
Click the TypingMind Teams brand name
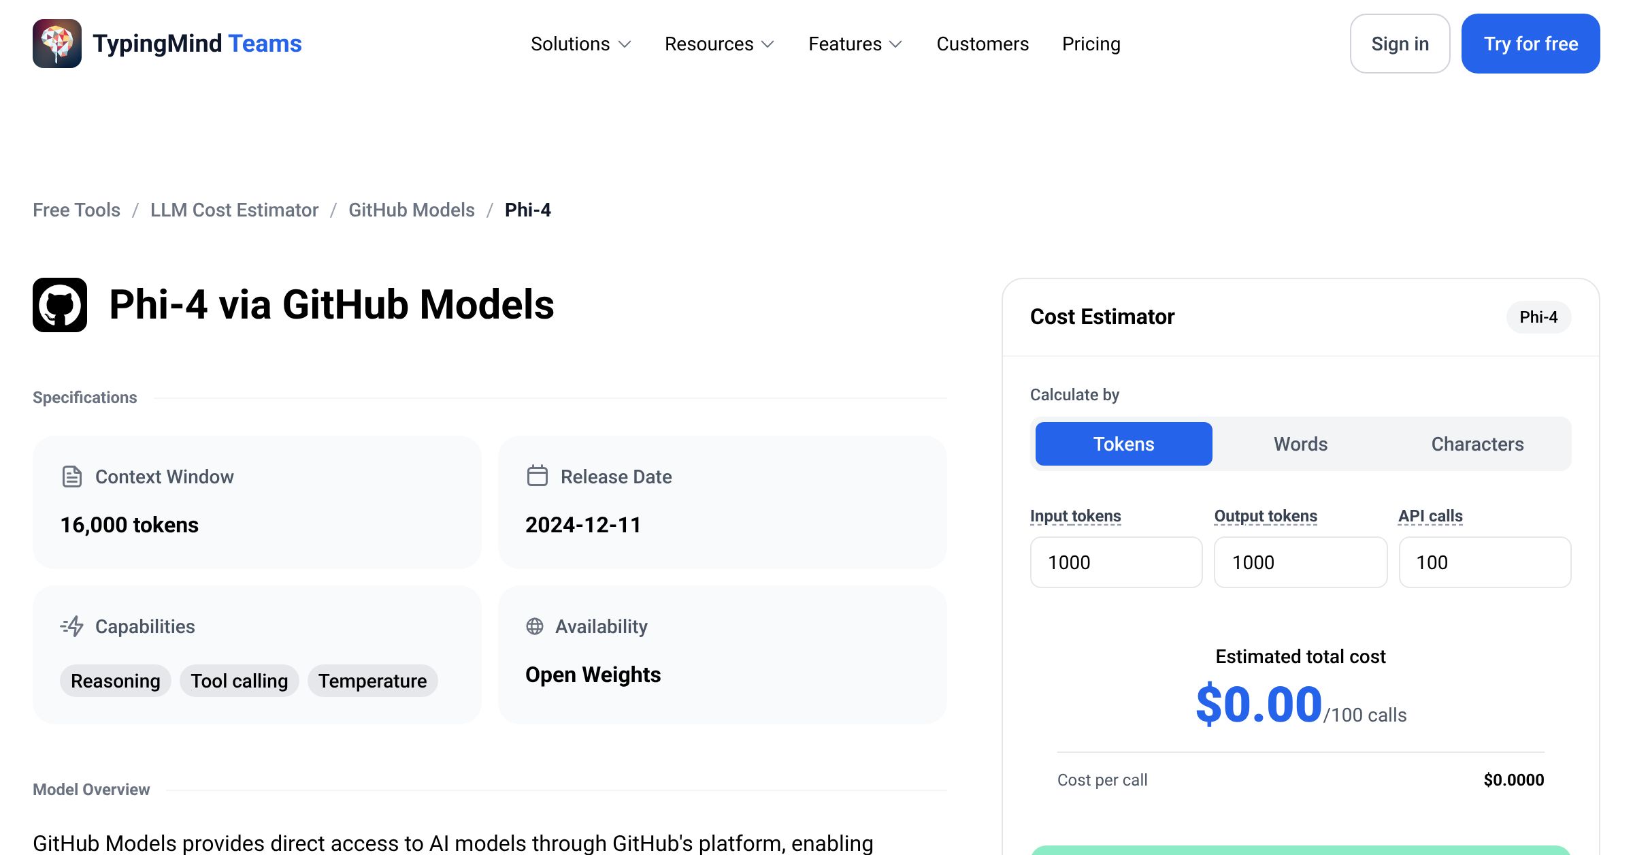(197, 44)
